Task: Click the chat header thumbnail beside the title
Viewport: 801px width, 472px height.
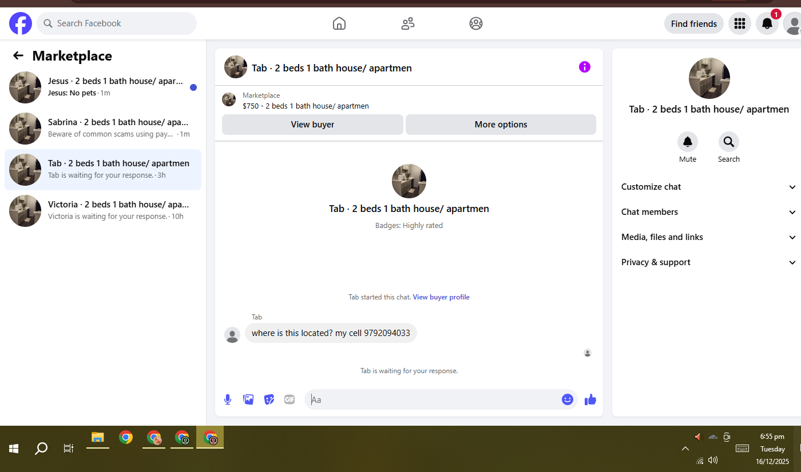Action: coord(236,67)
